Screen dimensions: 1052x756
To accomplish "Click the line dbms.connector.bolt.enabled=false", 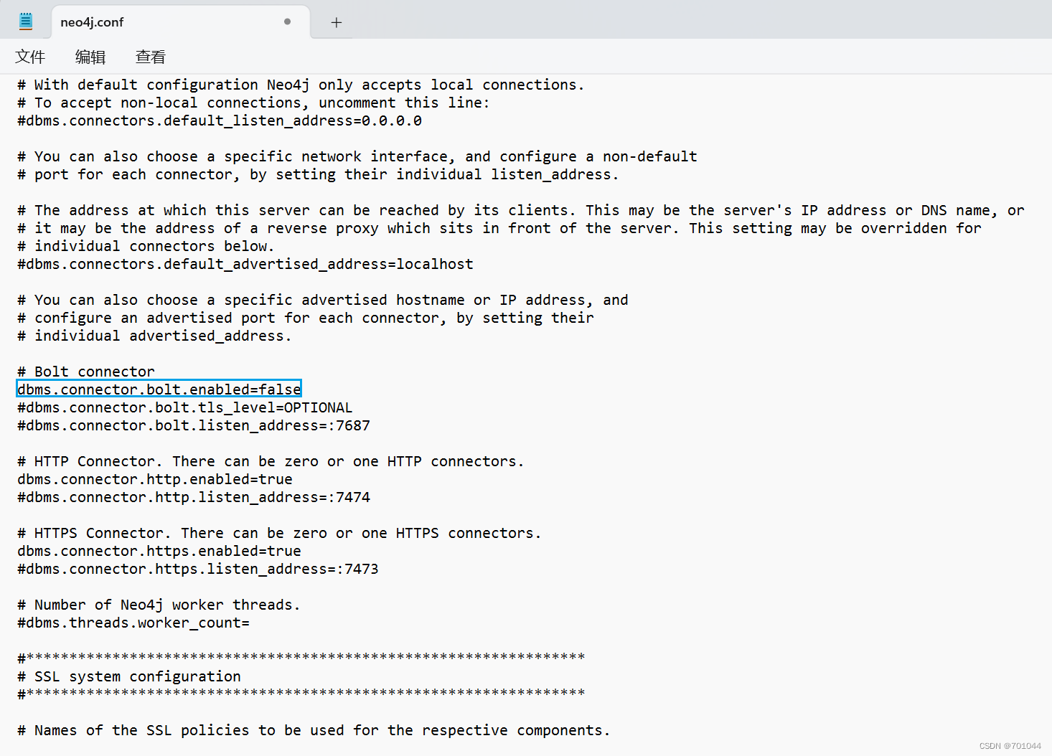I will tap(159, 389).
